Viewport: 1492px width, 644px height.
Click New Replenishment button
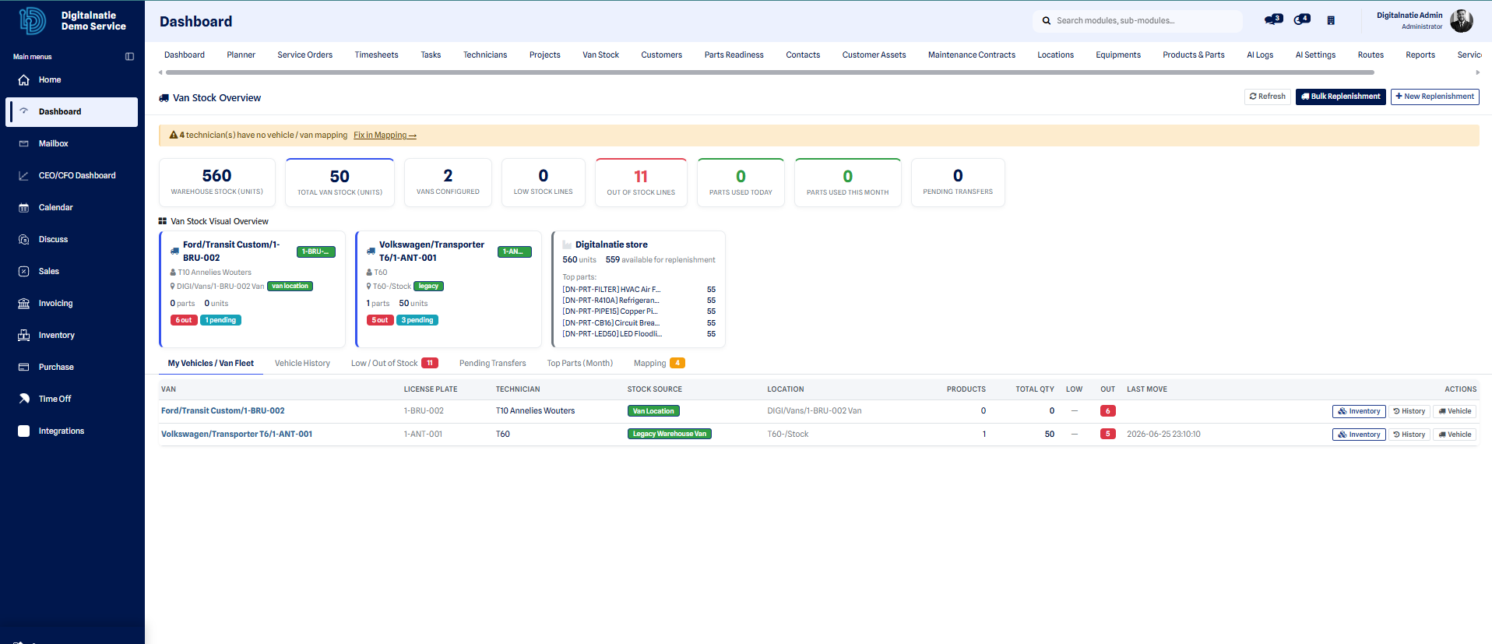pyautogui.click(x=1434, y=97)
